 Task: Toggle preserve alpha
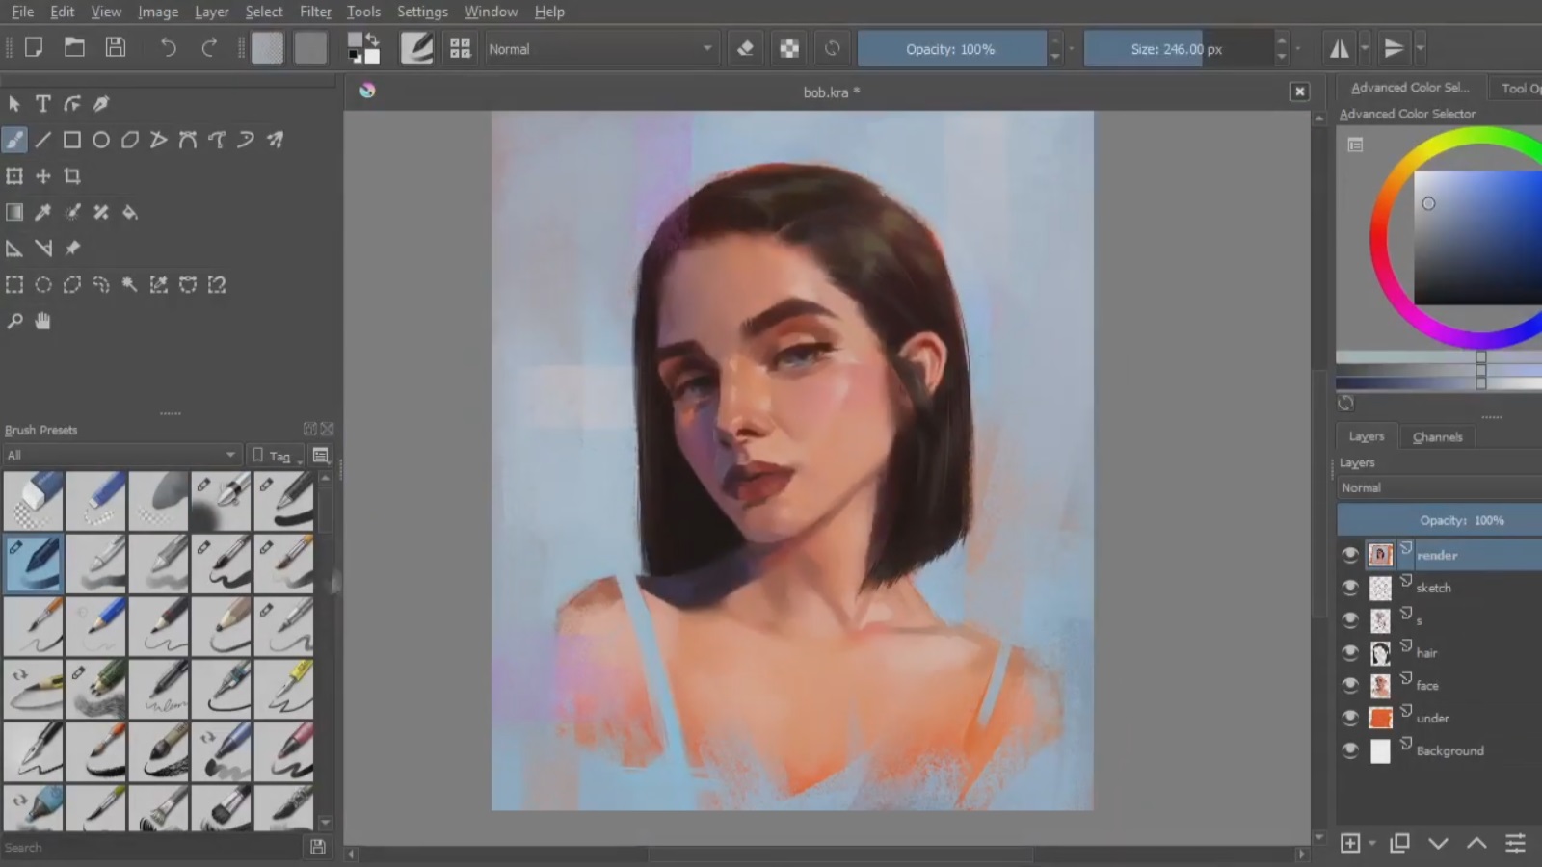(789, 48)
